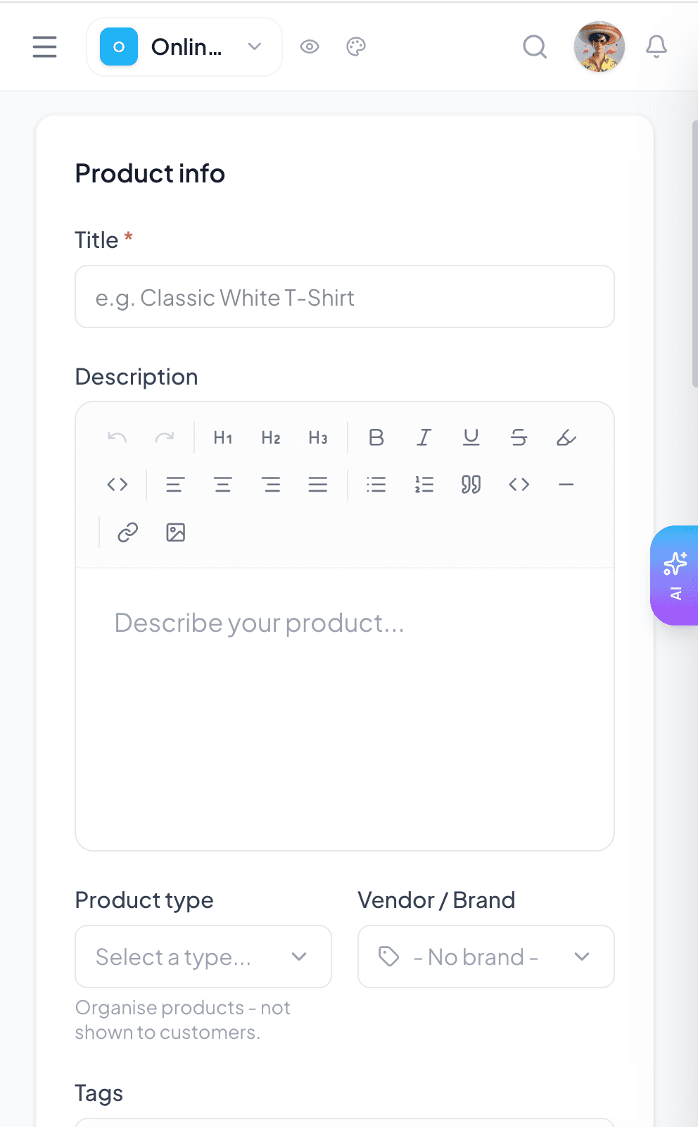Apply strikethrough formatting
The height and width of the screenshot is (1127, 698).
(519, 437)
